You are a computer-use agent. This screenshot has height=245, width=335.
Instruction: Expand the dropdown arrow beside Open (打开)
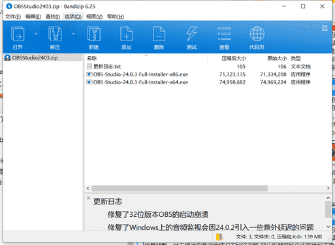(x=36, y=33)
